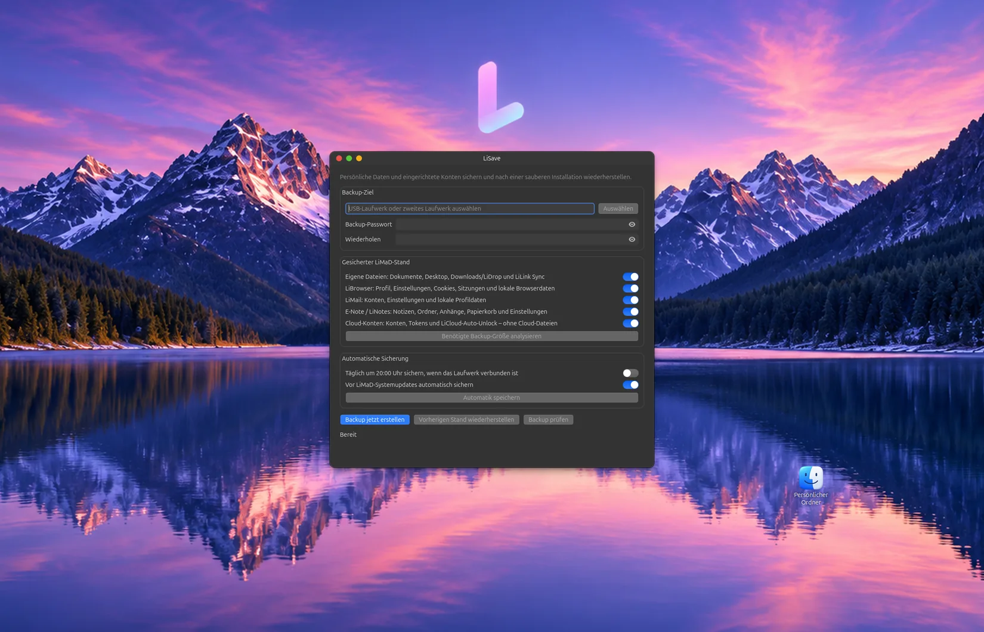984x632 pixels.
Task: Click the yellow LiSave window button
Action: (359, 159)
